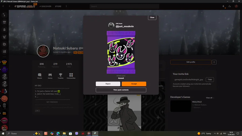The image size is (242, 136).
Task: Open the Discover tab
Action: 45,6
